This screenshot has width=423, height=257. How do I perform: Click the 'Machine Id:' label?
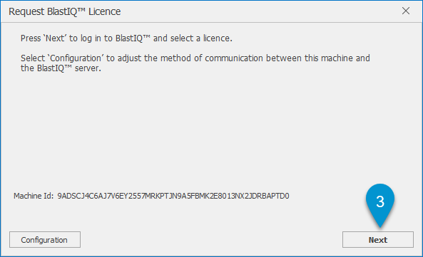pos(34,196)
